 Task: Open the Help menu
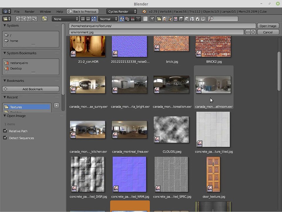[x=60, y=11]
